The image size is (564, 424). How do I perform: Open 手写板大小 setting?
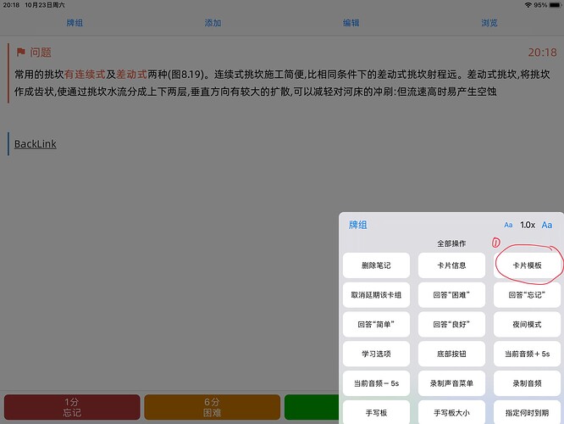(451, 412)
